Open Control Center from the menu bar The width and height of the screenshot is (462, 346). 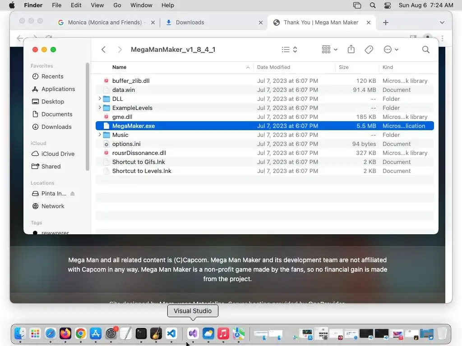388,5
